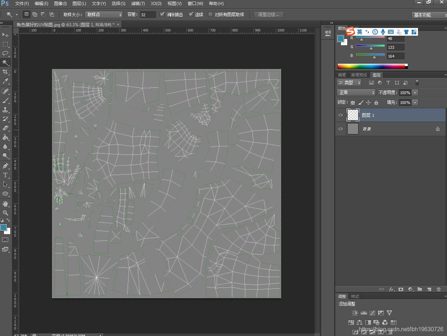Open the 滤镜(T) menu
447x336 pixels.
point(138,4)
